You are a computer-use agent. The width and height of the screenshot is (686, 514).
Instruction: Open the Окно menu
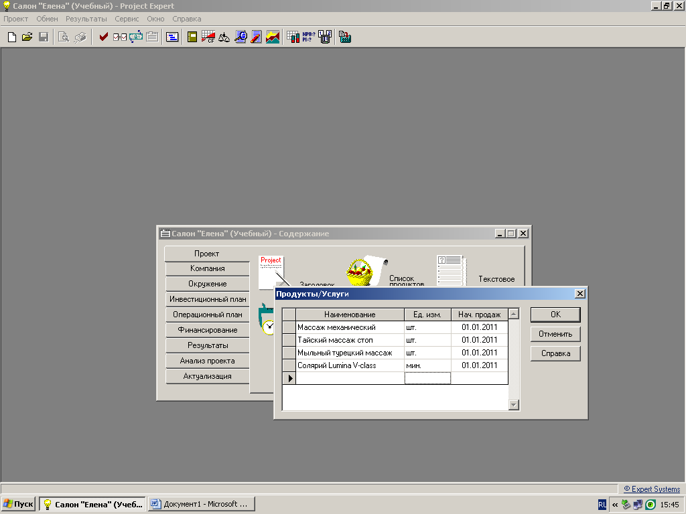155,19
